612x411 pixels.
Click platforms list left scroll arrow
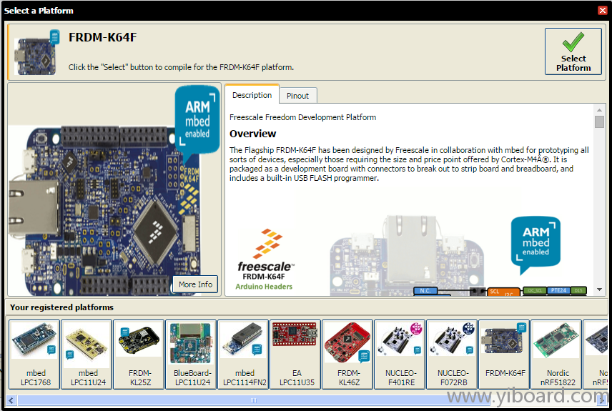pyautogui.click(x=11, y=400)
